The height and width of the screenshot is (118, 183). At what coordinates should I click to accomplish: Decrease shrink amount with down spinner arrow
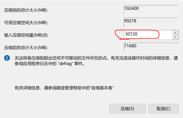pos(175,37)
